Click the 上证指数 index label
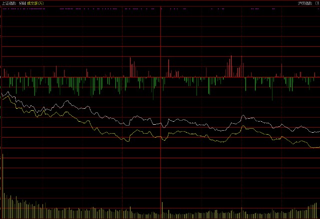Screen dimensions: 320x219 (x=9, y=3)
